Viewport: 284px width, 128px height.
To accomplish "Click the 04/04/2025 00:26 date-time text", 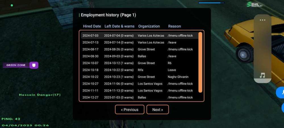I will point(25,125).
